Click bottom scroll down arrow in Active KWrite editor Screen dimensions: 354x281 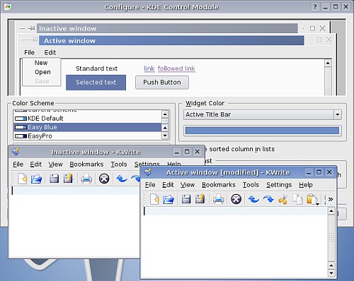click(x=331, y=273)
